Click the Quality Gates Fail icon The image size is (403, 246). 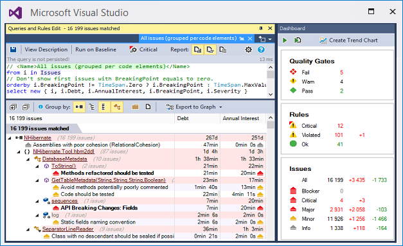click(293, 72)
